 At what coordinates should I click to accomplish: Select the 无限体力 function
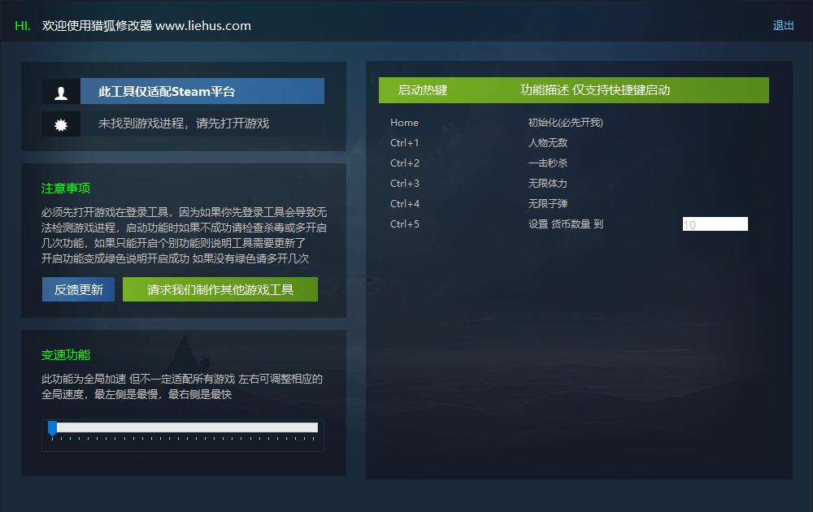pos(547,184)
